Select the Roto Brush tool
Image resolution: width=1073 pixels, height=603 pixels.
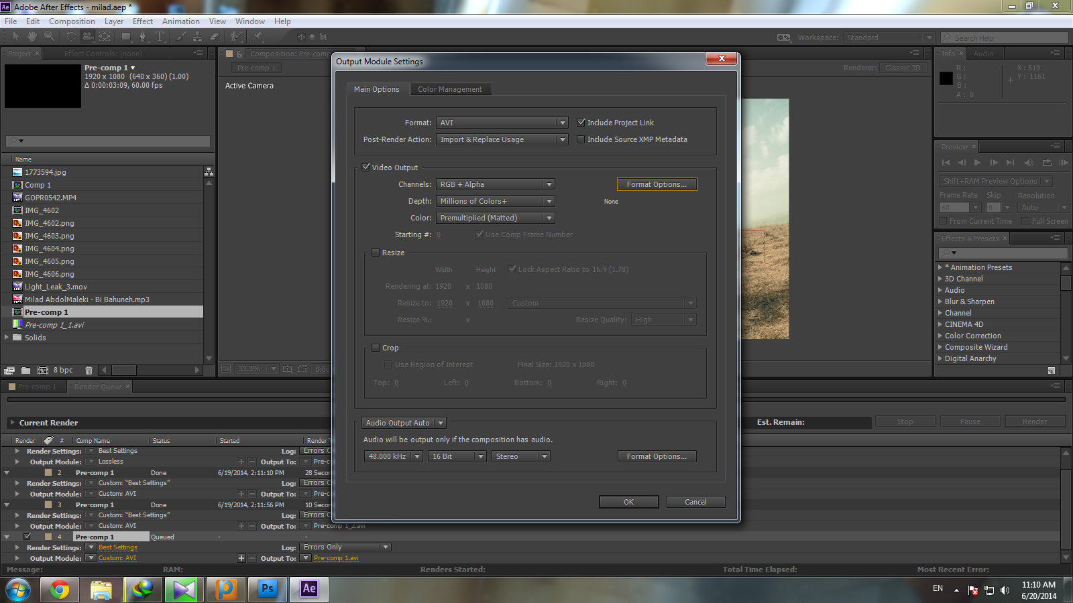[x=236, y=36]
